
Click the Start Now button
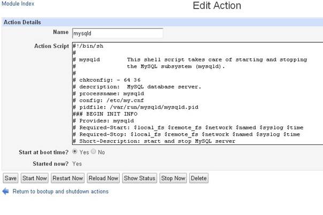pos(35,178)
